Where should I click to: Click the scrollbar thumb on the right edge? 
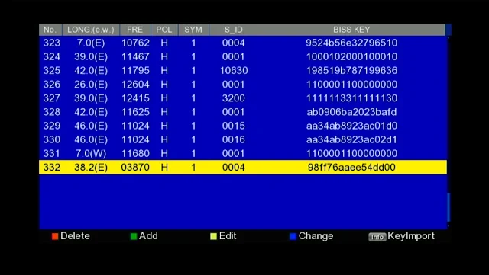(x=449, y=207)
